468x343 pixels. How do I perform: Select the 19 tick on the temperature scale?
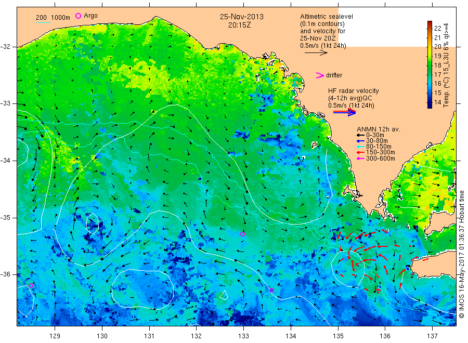[x=437, y=56]
